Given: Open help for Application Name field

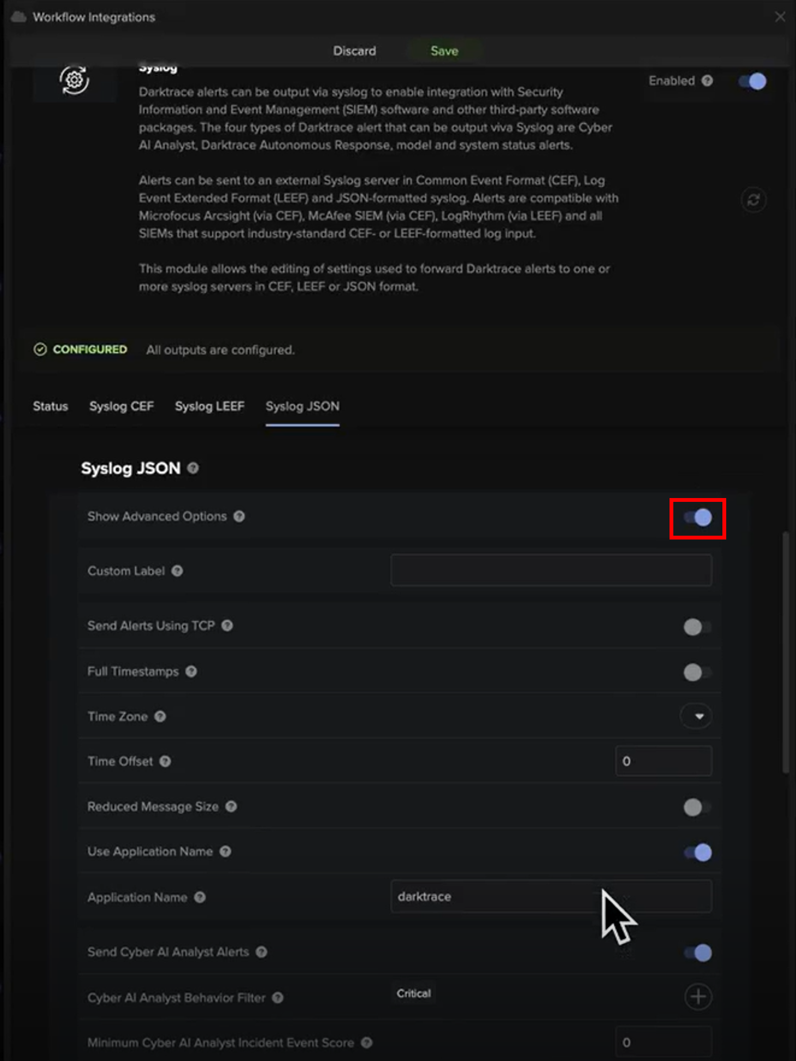Looking at the screenshot, I should (x=200, y=897).
